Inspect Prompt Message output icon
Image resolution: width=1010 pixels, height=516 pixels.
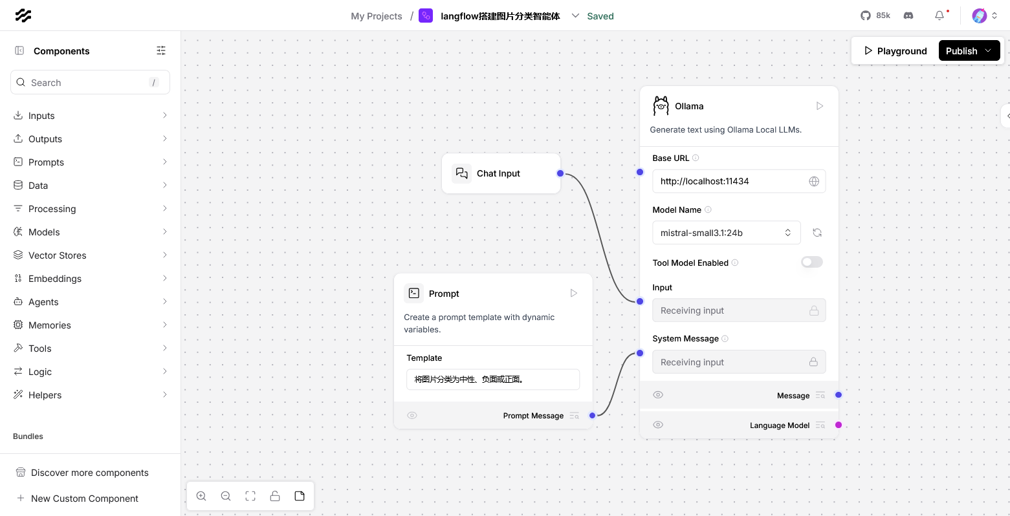pos(574,416)
